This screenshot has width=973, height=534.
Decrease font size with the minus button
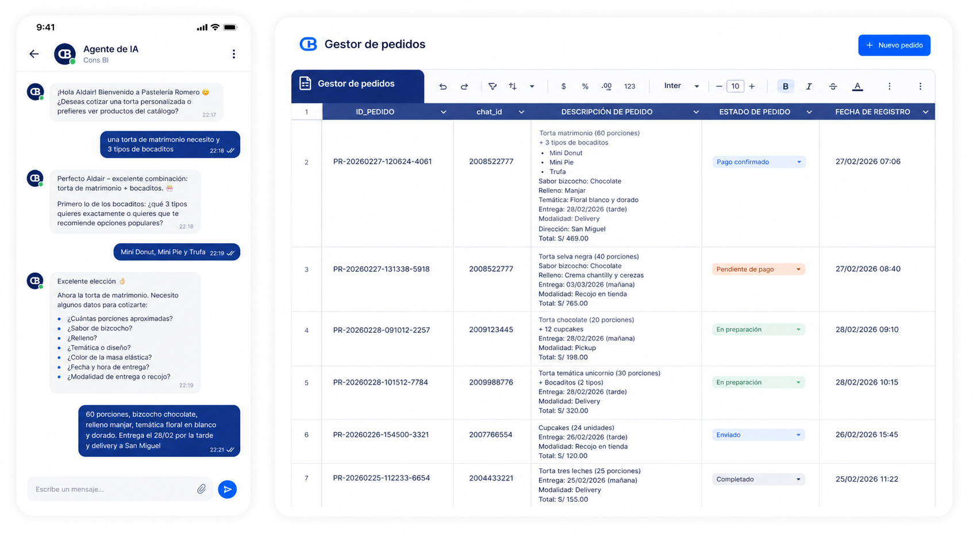tap(719, 86)
